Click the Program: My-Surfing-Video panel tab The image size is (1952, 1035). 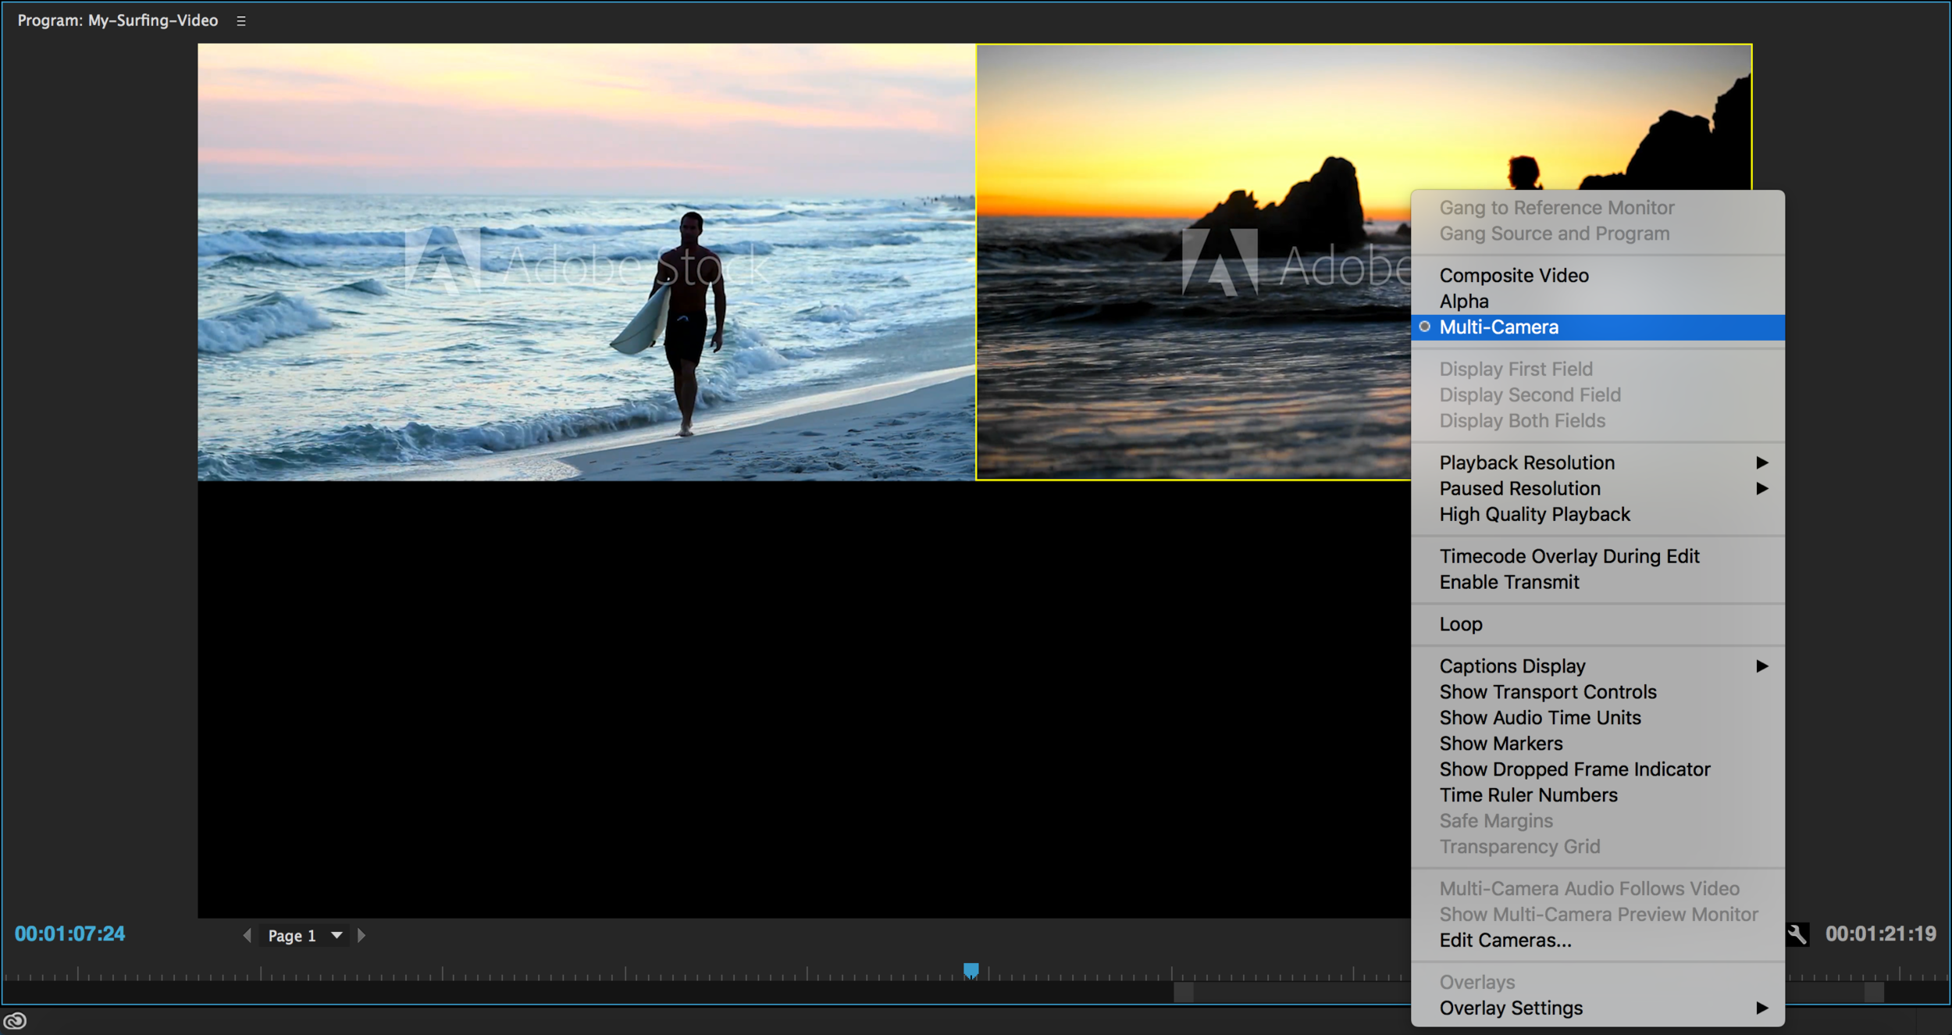coord(118,20)
